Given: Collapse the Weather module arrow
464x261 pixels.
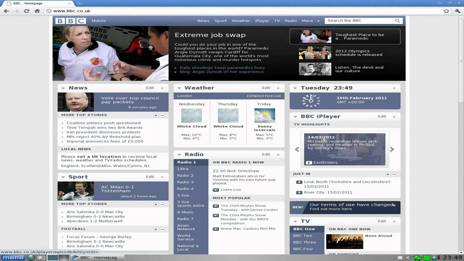Looking at the screenshot, I should (x=179, y=88).
